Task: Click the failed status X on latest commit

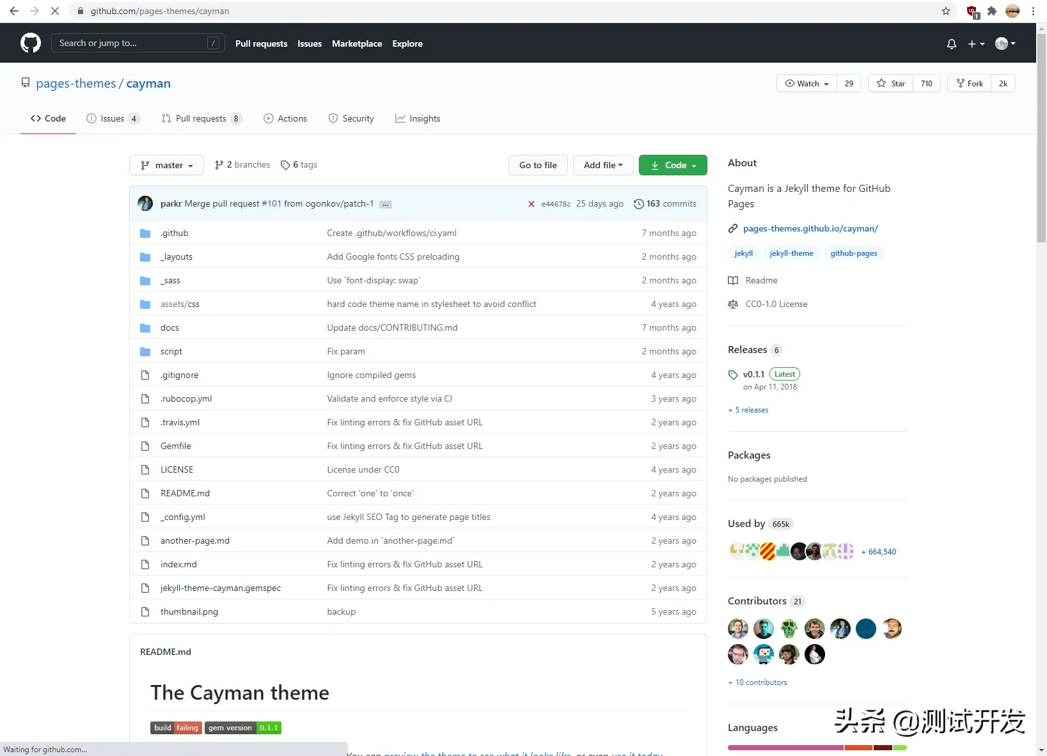Action: click(531, 204)
